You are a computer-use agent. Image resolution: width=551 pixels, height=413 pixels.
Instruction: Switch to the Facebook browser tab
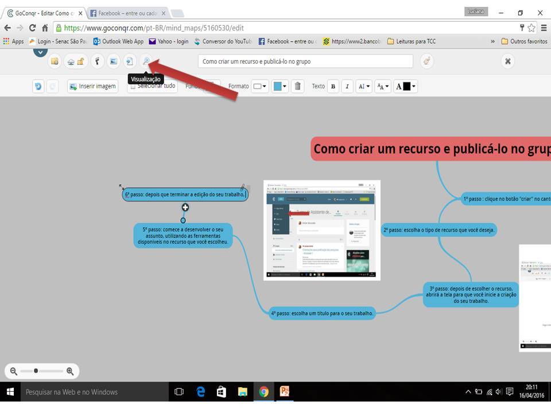[x=127, y=13]
